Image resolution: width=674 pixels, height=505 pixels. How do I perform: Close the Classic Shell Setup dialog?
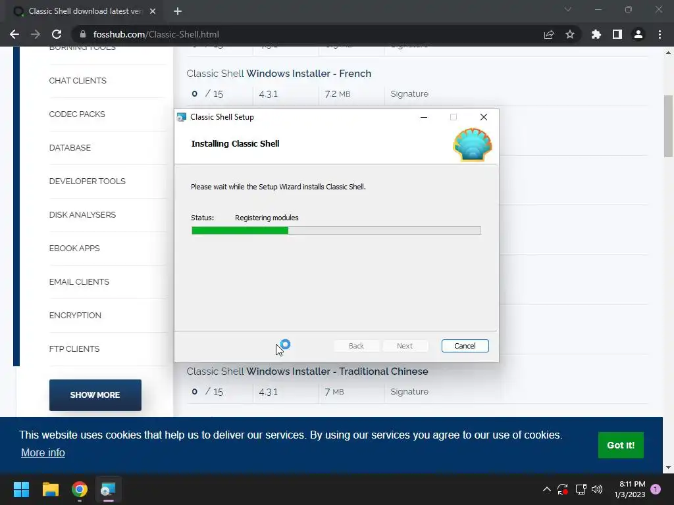coord(484,117)
